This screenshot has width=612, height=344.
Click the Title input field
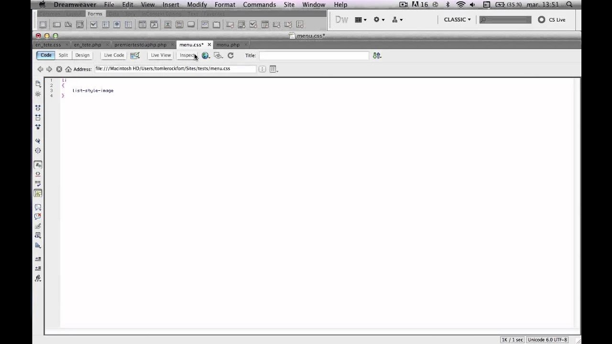point(314,55)
